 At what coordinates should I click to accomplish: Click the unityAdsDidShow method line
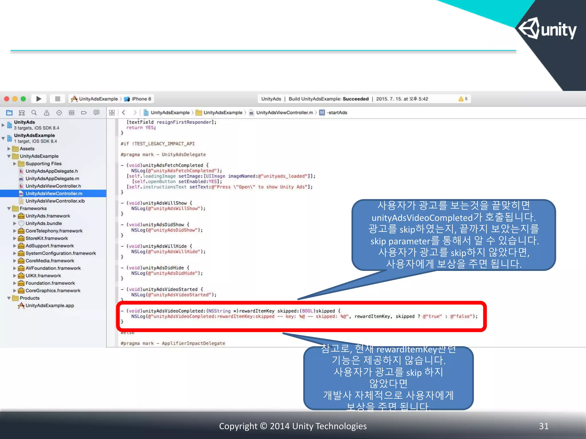coord(155,225)
